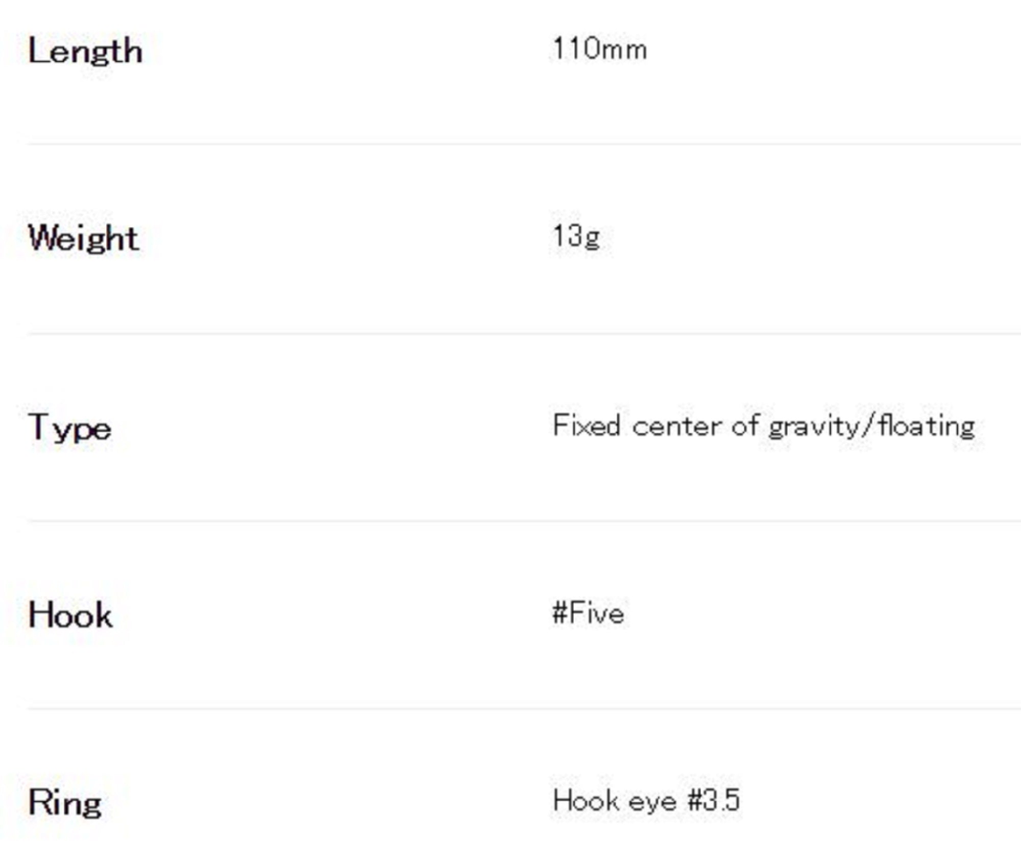The width and height of the screenshot is (1021, 863).
Task: Click the word "center" in the Type value
Action: (677, 426)
